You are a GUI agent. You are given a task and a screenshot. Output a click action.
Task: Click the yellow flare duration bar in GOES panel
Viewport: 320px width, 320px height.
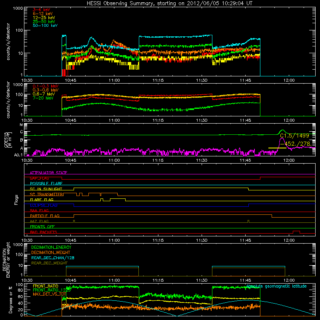point(277,148)
